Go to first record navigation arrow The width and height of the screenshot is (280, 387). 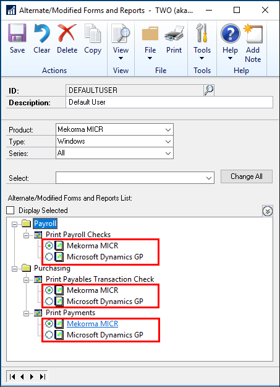12,376
